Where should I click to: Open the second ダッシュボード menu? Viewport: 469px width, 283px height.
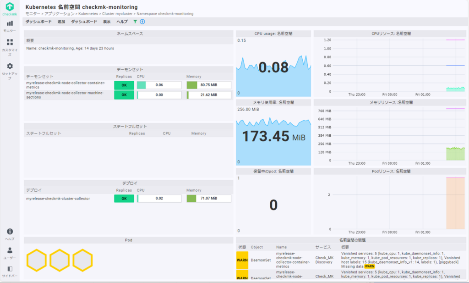click(x=84, y=22)
